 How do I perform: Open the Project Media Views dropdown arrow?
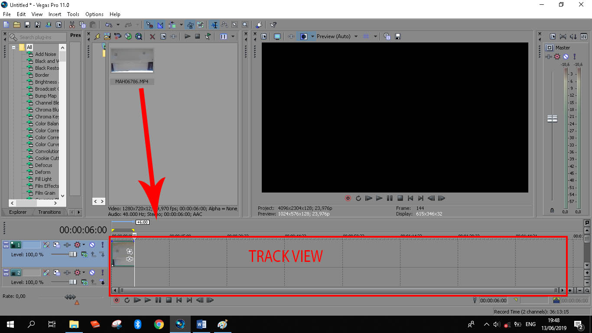point(233,36)
